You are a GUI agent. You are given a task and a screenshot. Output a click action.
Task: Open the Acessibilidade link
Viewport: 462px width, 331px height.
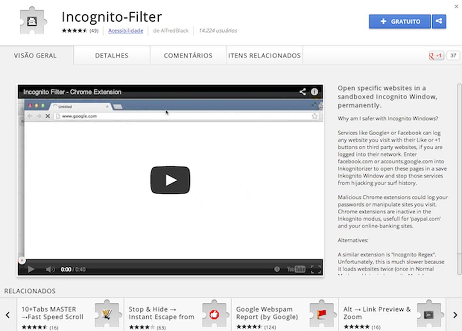[x=126, y=30]
